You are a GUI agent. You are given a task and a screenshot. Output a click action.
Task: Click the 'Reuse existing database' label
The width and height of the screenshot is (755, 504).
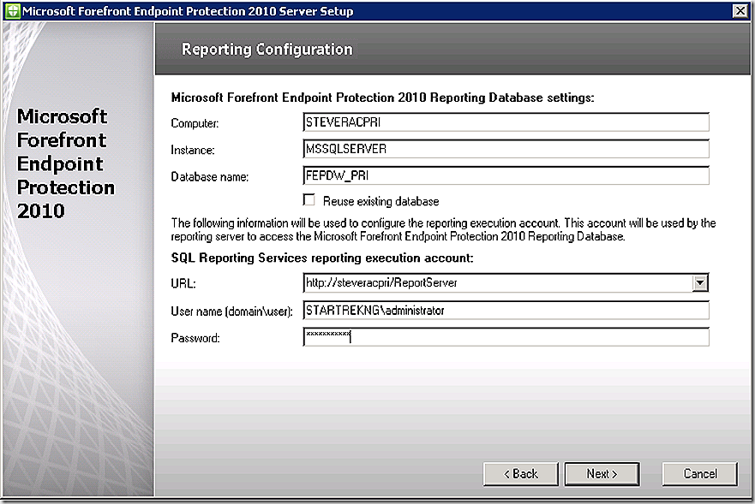click(x=380, y=201)
